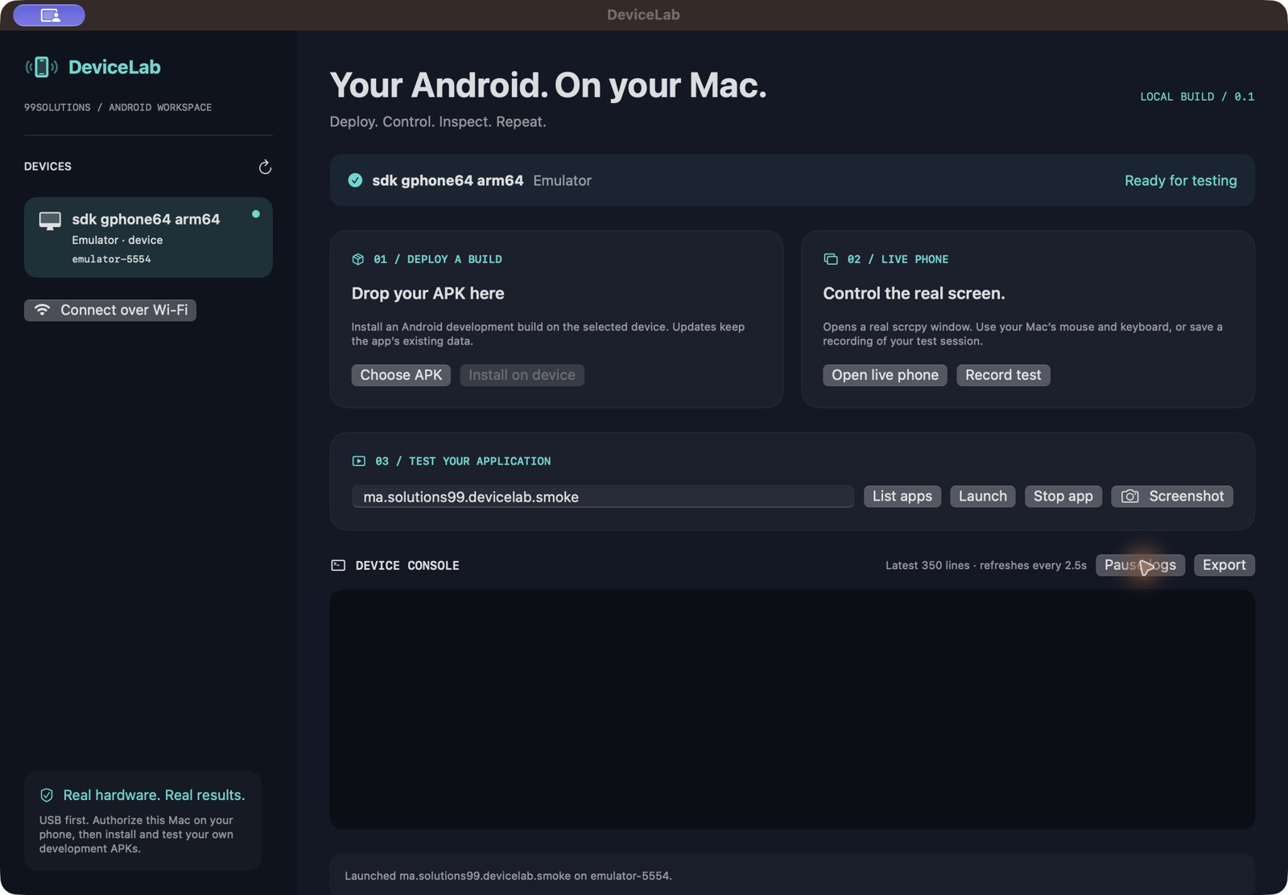The height and width of the screenshot is (895, 1288).
Task: Click Connect over Wi-Fi button
Action: (x=110, y=310)
